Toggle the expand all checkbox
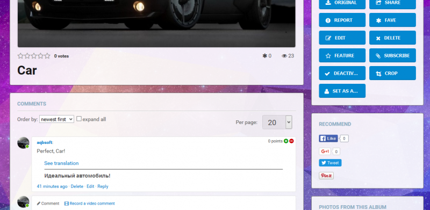Screen dimensions: 430x210 (79, 119)
